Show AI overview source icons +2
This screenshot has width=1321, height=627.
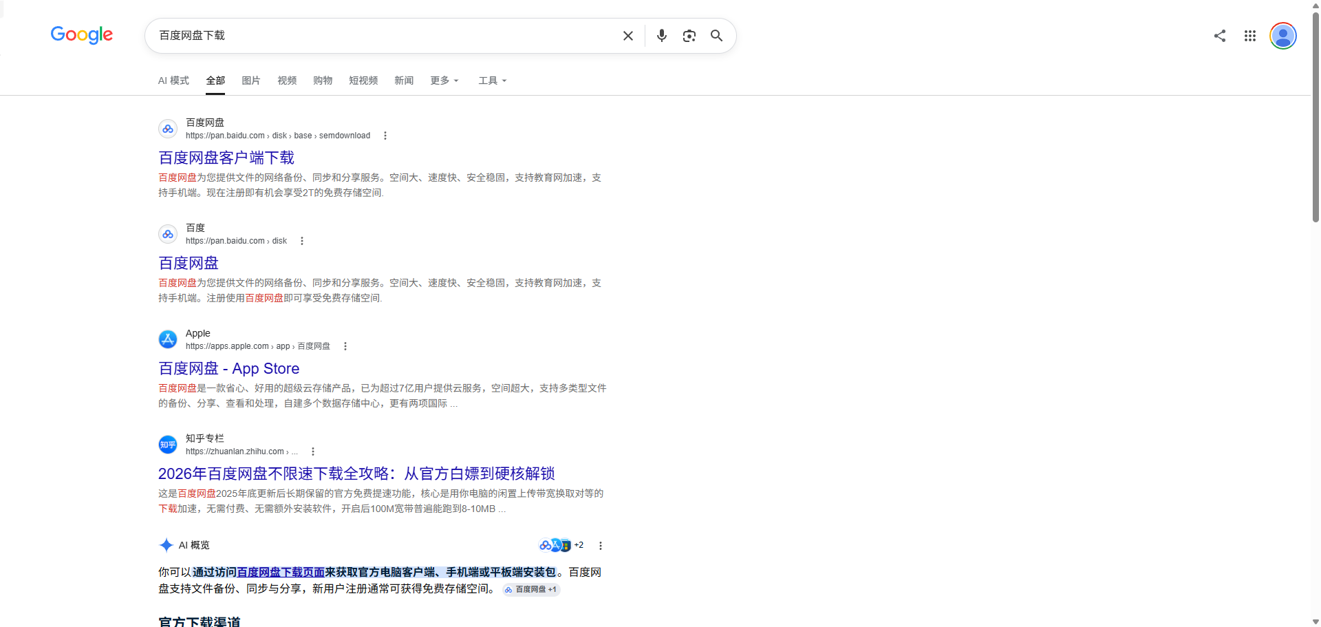click(x=561, y=545)
